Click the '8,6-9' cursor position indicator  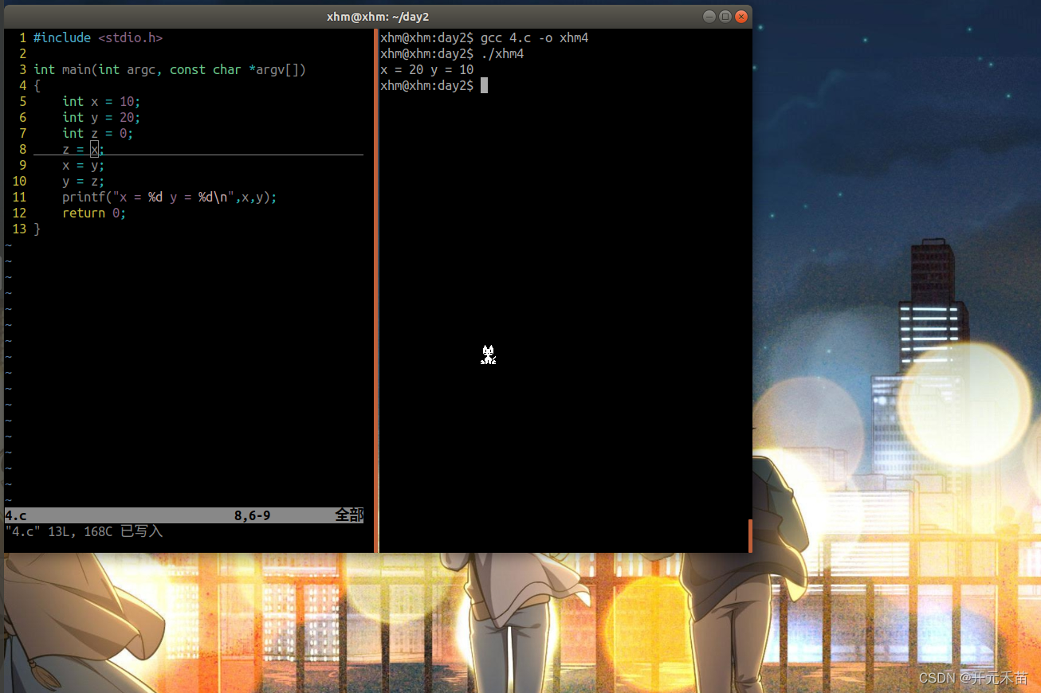tap(252, 515)
